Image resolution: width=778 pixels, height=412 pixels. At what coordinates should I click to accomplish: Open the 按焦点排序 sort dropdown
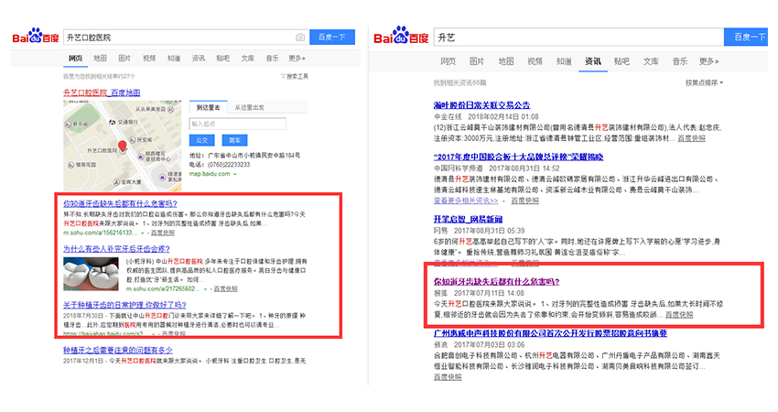(x=705, y=83)
